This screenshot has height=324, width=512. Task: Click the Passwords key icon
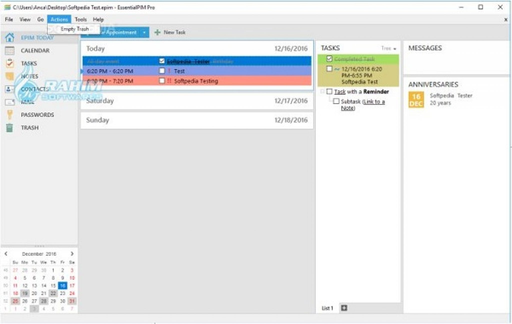tap(10, 115)
